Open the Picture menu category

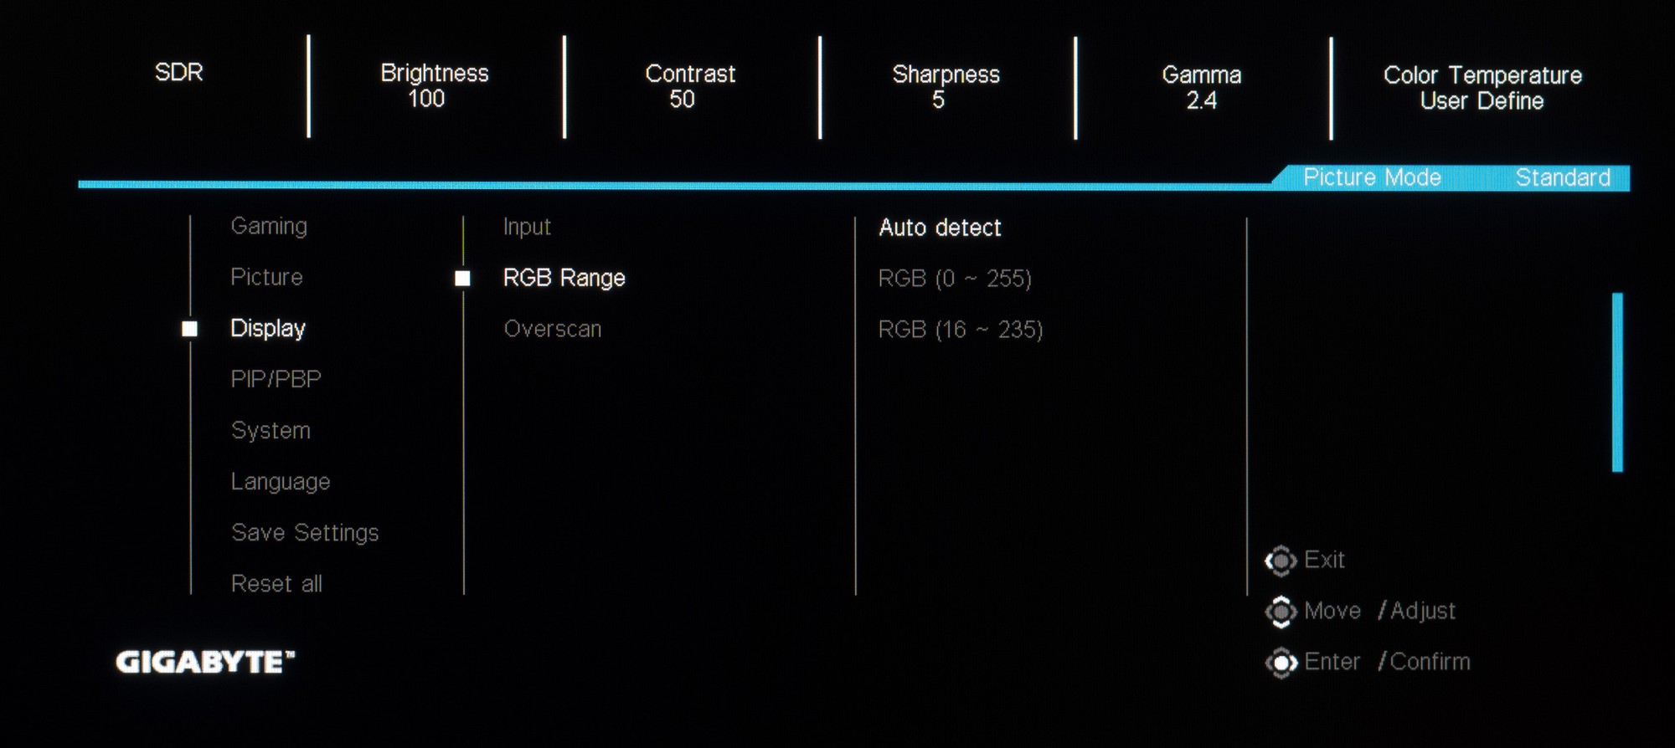266,277
